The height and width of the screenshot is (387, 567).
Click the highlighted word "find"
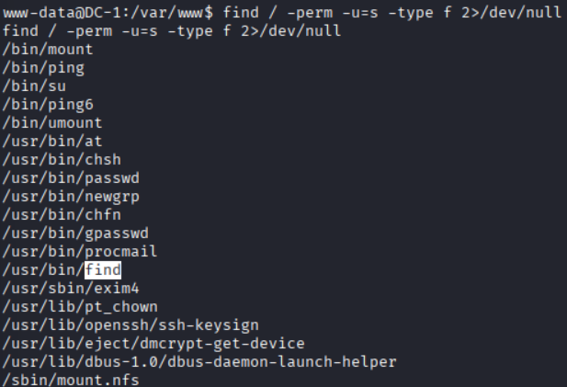tap(102, 269)
